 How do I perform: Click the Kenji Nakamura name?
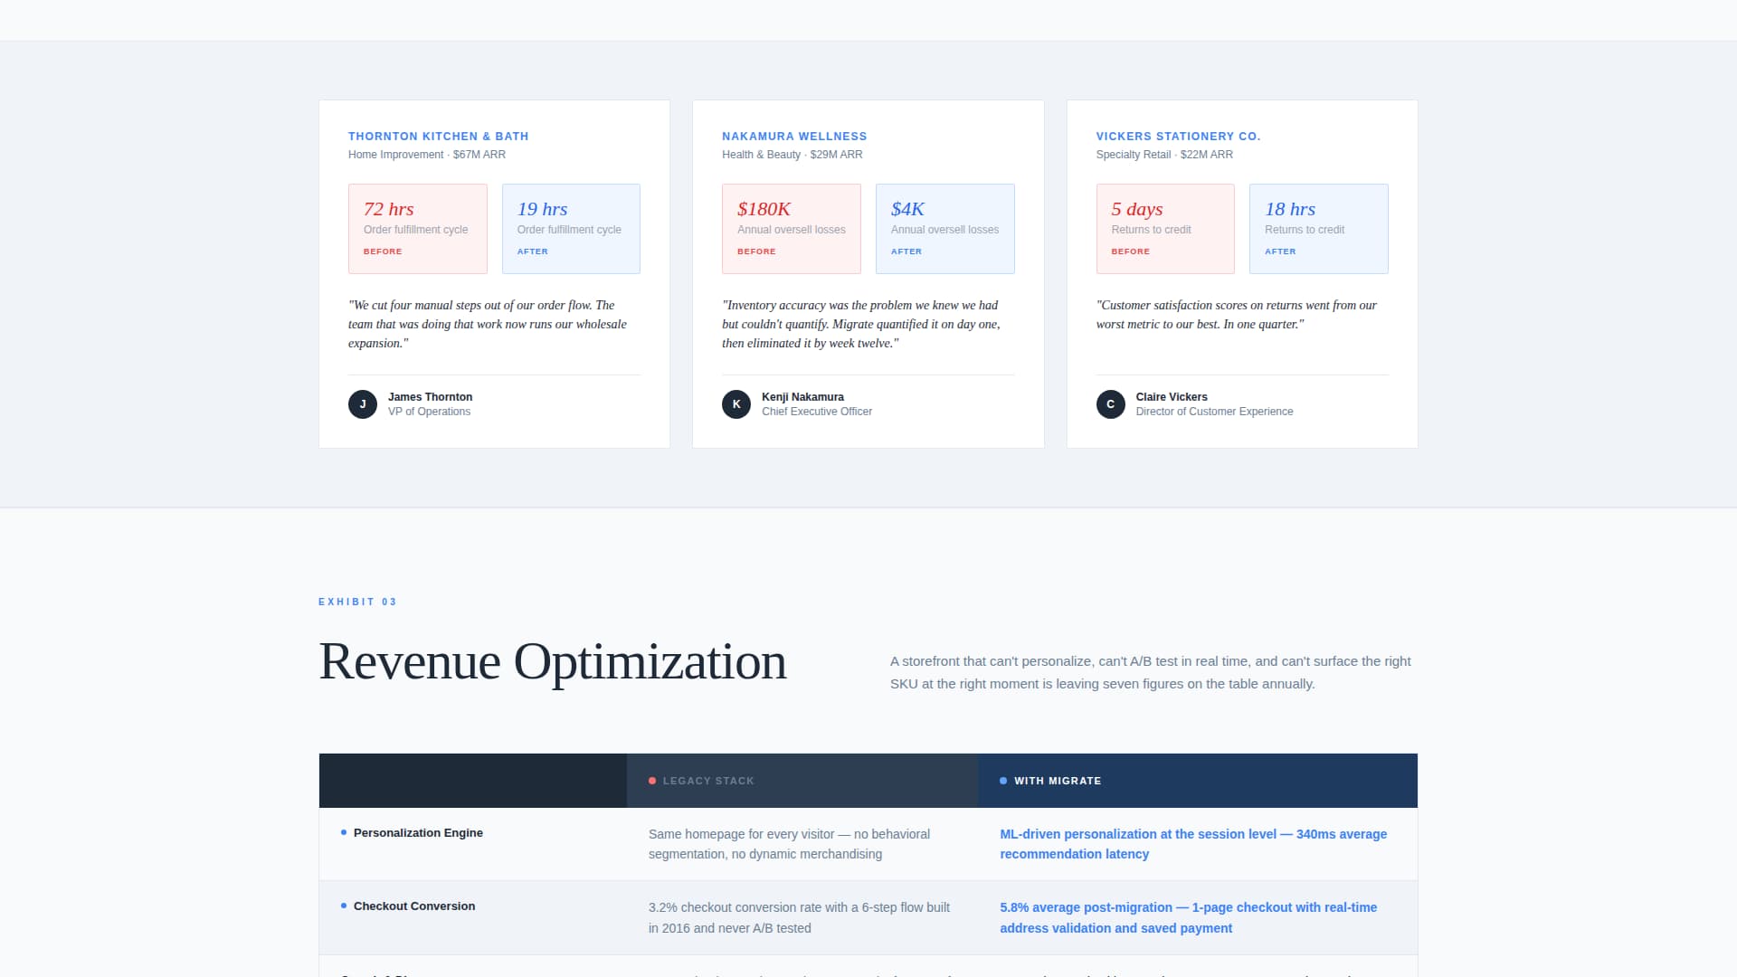tap(802, 397)
